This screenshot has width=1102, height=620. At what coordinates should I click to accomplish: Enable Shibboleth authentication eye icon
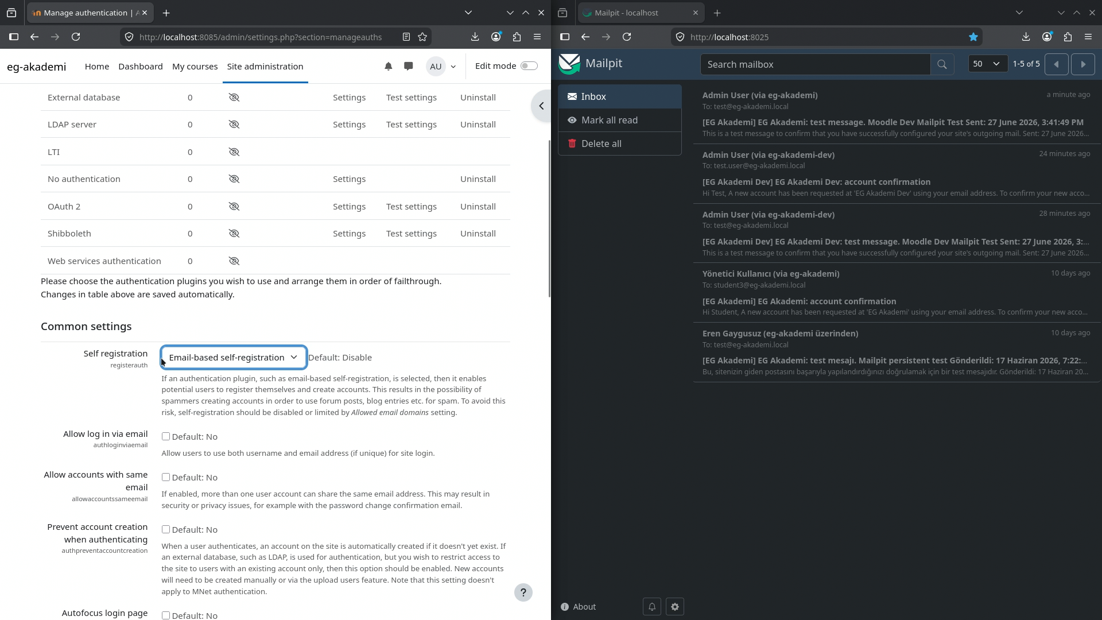[234, 234]
